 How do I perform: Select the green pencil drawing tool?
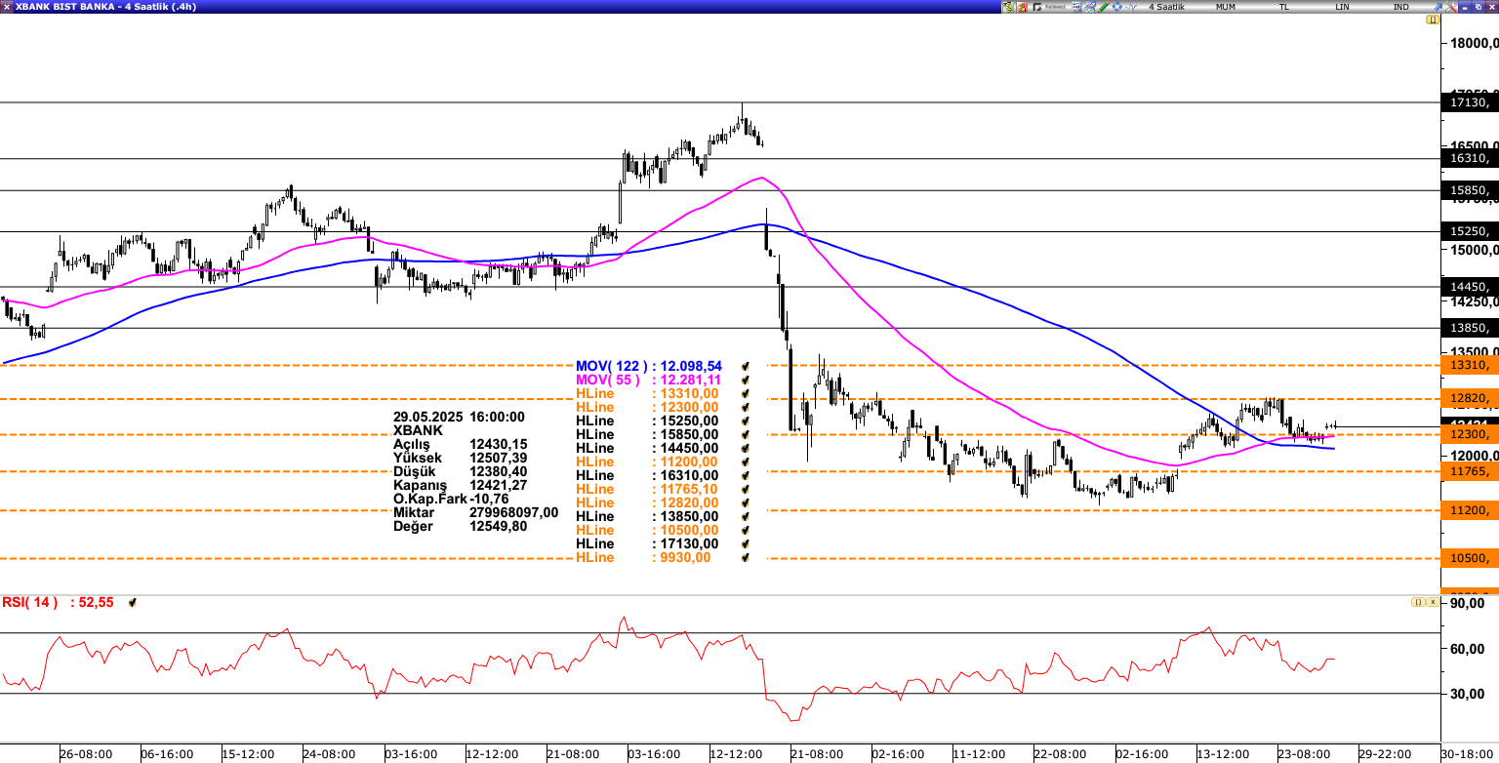click(1104, 7)
